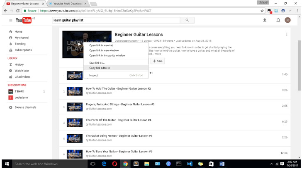The image size is (302, 169).
Task: Open File Explorer from the taskbar
Action: tap(147, 164)
